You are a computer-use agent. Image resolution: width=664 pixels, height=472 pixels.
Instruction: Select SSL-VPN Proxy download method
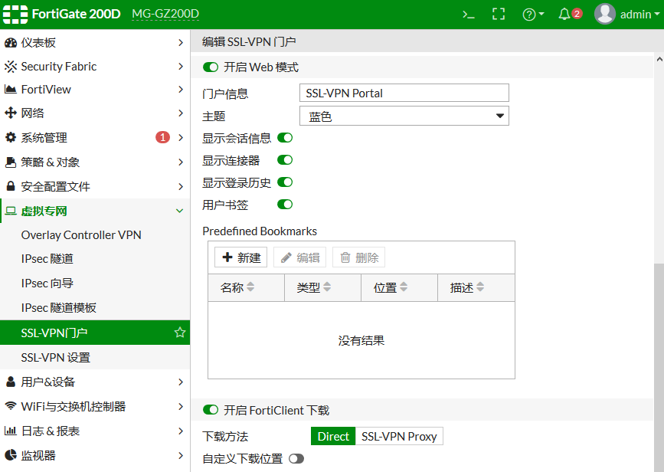pyautogui.click(x=399, y=436)
